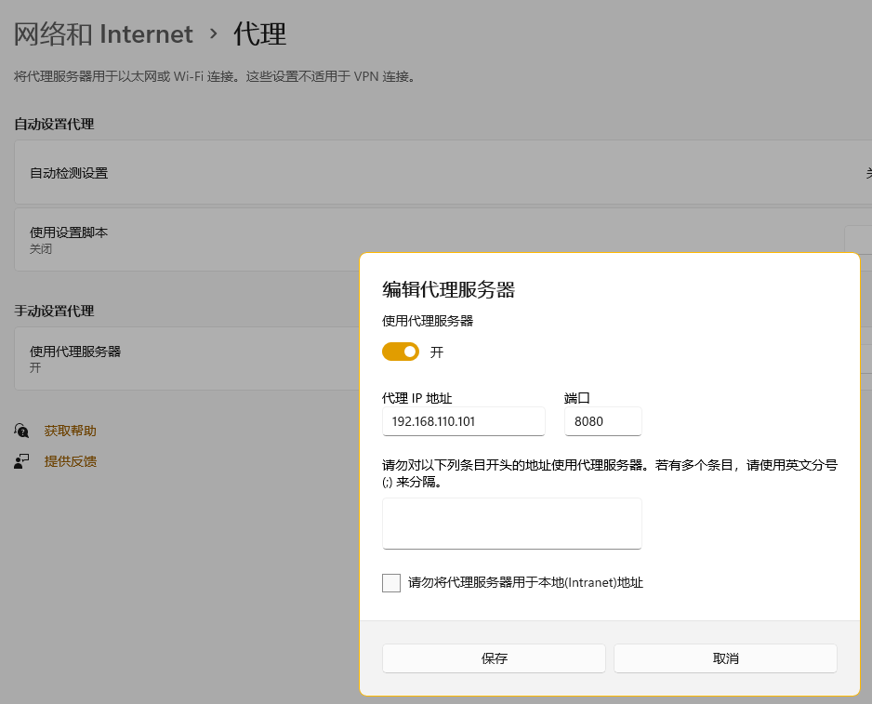Click the 代理 page title in breadcrumb
This screenshot has width=872, height=704.
[x=259, y=34]
